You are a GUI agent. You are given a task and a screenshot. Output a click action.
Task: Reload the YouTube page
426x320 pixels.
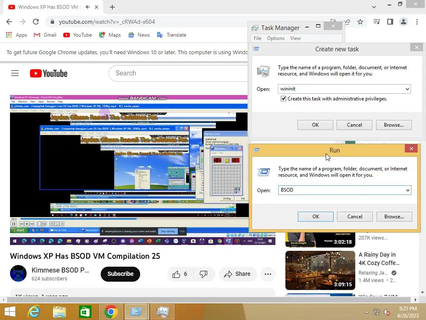[36, 22]
